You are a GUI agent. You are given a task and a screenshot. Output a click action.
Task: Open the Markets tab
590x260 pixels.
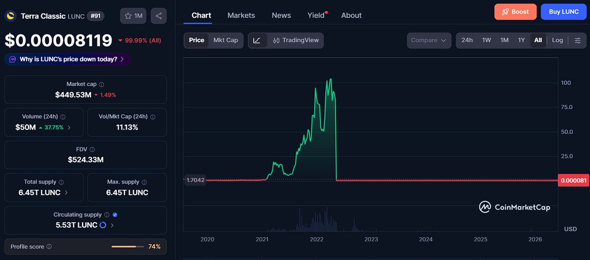click(241, 15)
